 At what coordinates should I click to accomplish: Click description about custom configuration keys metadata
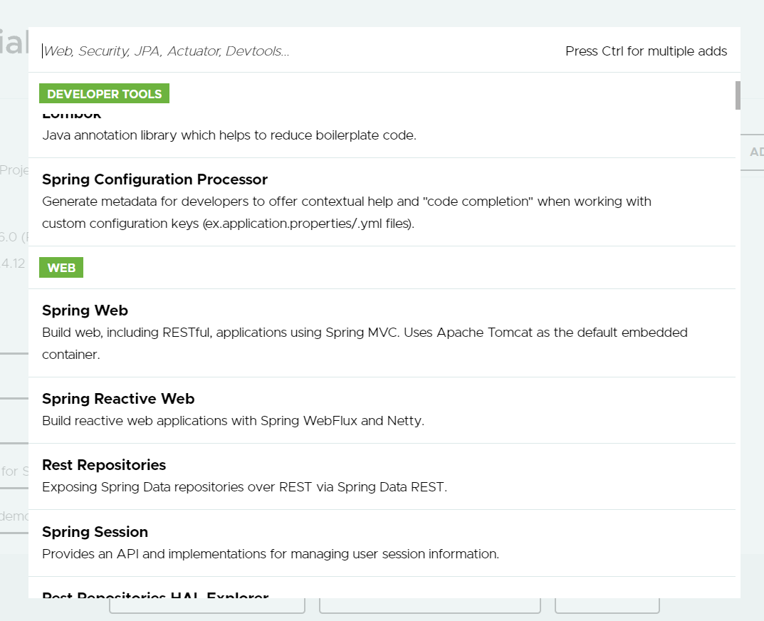pyautogui.click(x=347, y=212)
